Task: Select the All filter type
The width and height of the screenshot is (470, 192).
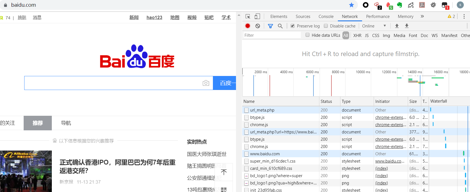Action: [x=346, y=35]
